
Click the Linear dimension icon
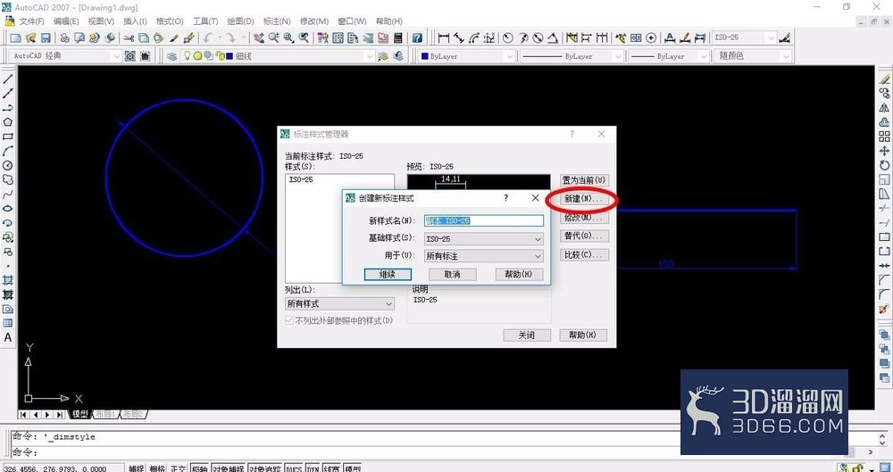click(x=443, y=38)
